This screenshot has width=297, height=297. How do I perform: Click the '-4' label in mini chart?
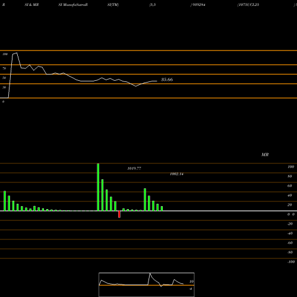click(x=191, y=289)
